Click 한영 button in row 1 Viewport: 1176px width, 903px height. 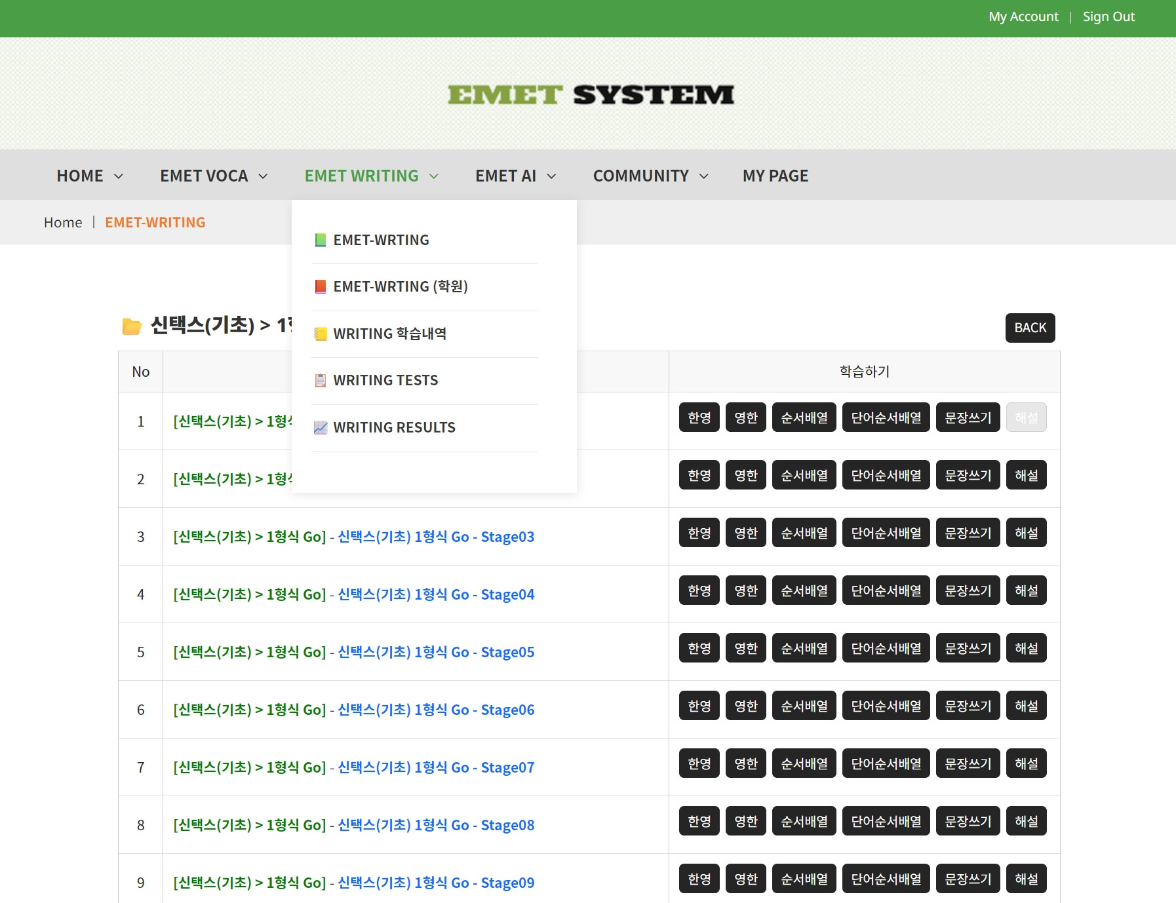pyautogui.click(x=699, y=417)
